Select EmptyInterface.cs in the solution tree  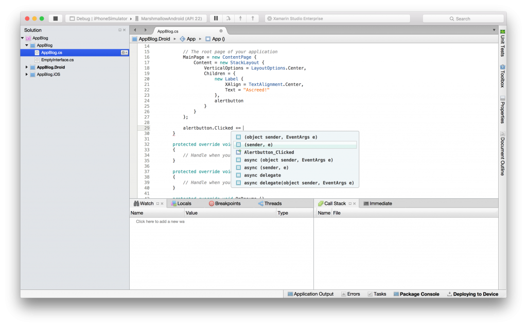[58, 60]
